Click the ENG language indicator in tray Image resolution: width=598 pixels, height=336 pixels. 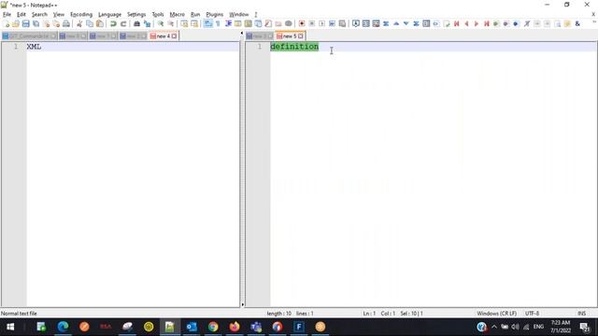click(x=538, y=327)
